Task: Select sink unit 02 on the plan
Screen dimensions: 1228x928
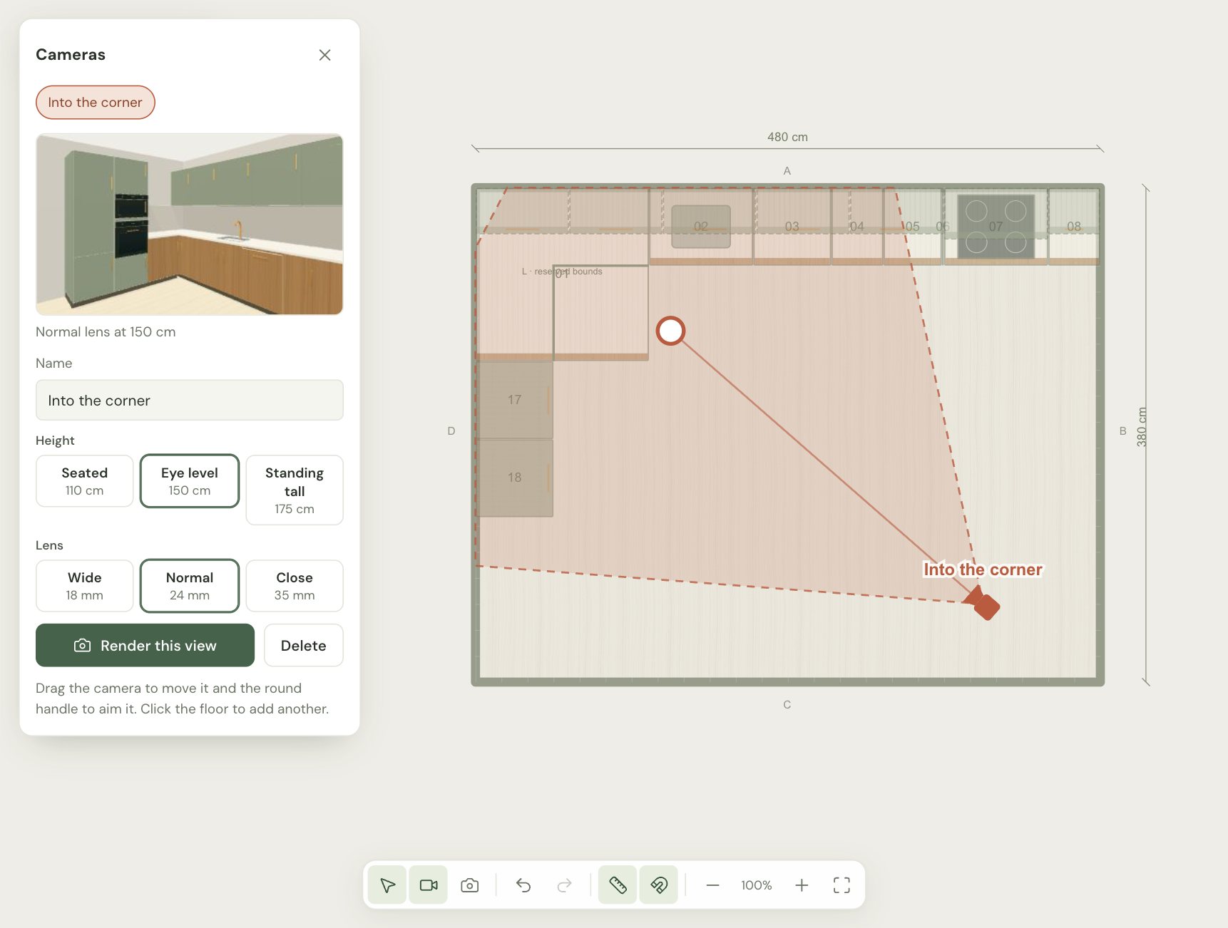Action: (x=701, y=226)
